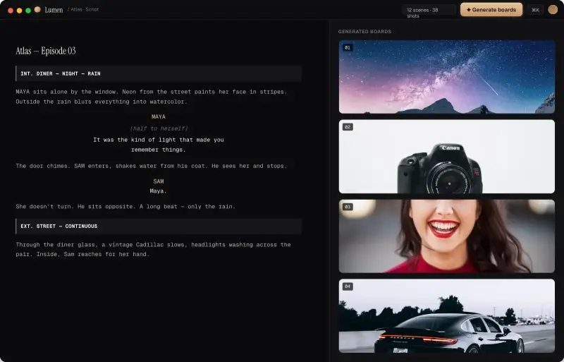Viewport: 564px width, 362px height.
Task: Click the dialogue line 'It was the kind of light'
Action: [159, 145]
